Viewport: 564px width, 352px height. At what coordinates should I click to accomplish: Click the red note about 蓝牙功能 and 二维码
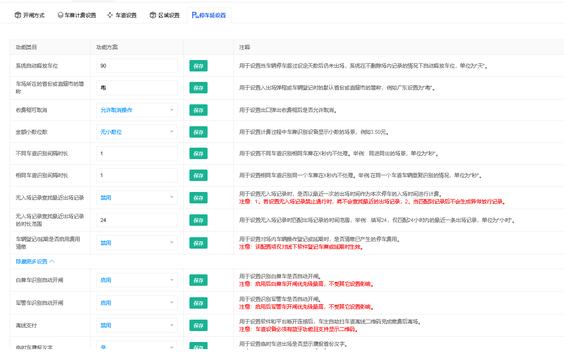click(300, 329)
